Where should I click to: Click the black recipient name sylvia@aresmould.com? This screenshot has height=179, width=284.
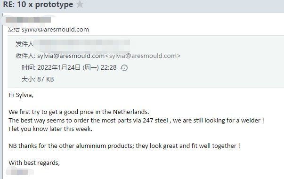point(71,56)
